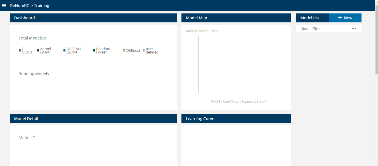378x166 pixels.
Task: Click the user-defined gray legend swatch
Action: pyautogui.click(x=144, y=51)
